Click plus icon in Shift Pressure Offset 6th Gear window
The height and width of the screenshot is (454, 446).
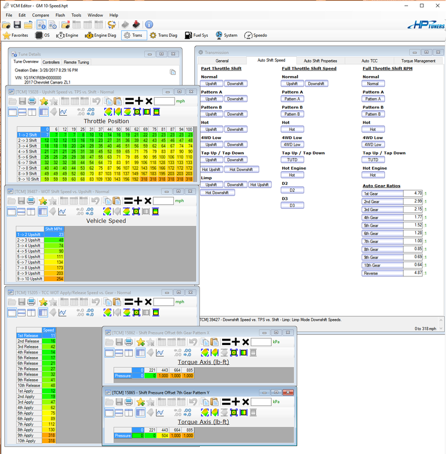click(236, 342)
